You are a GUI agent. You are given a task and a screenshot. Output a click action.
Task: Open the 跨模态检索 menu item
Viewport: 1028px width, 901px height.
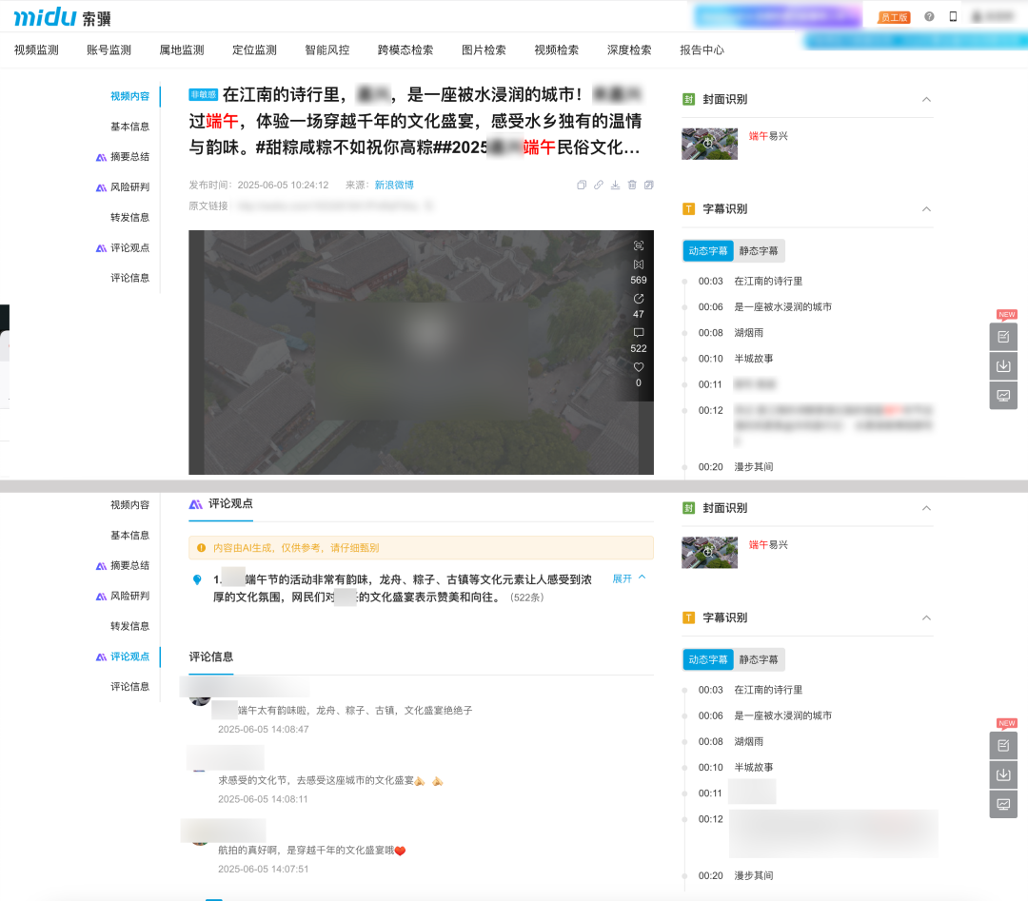pyautogui.click(x=405, y=49)
